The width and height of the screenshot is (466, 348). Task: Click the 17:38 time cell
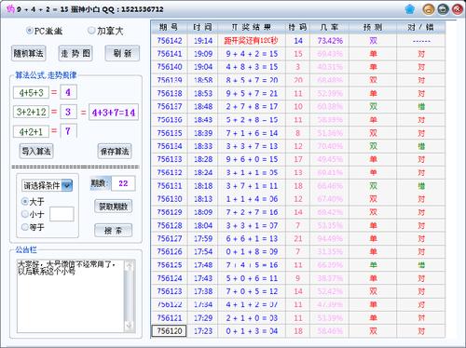pos(203,291)
